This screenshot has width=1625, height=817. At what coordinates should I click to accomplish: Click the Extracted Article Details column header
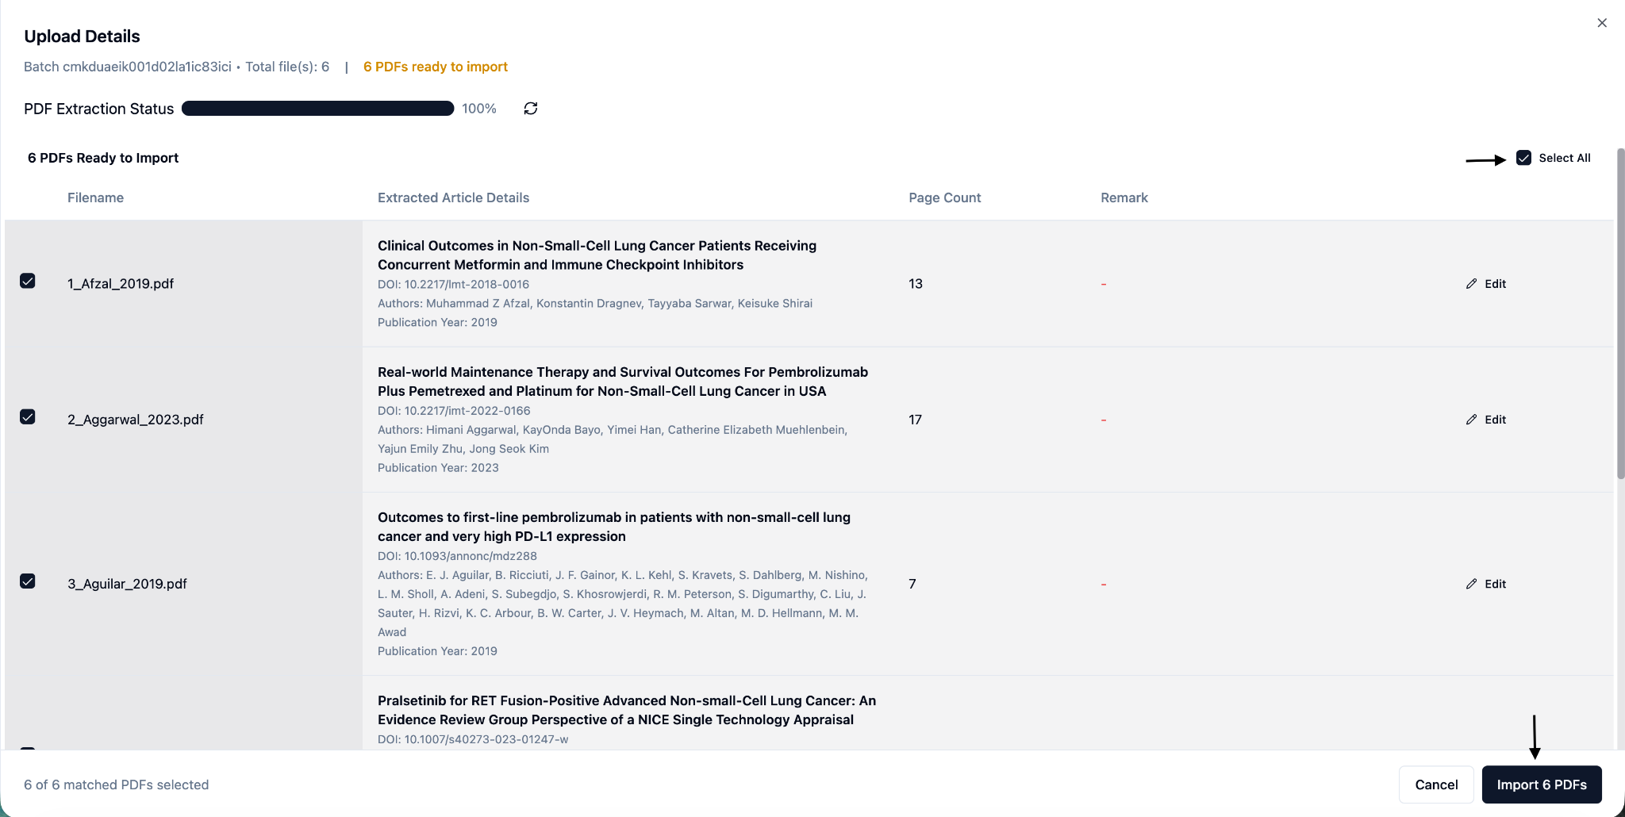point(453,198)
